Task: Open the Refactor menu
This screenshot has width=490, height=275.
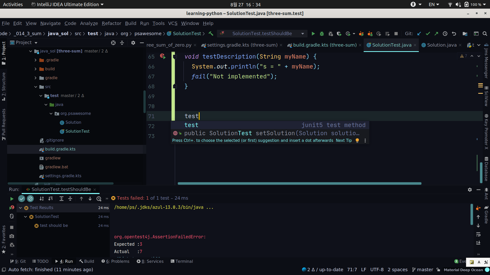Action: 111,23
